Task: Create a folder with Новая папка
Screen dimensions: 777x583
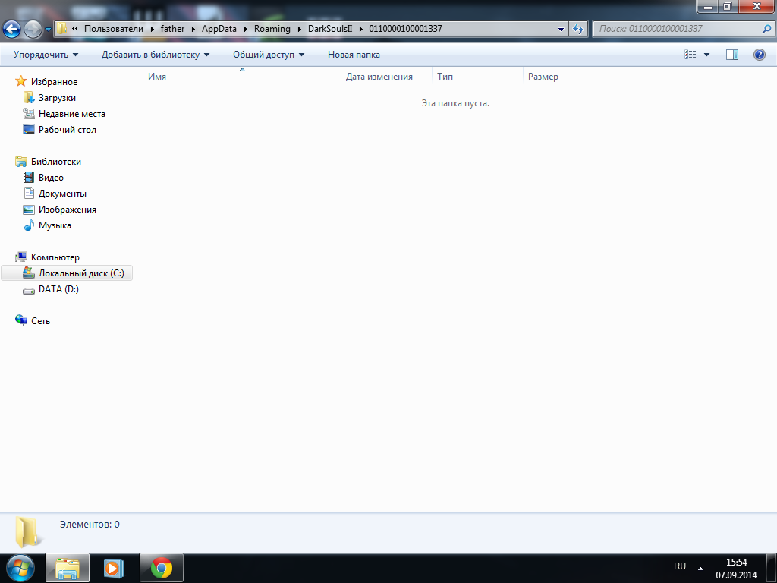Action: point(354,55)
